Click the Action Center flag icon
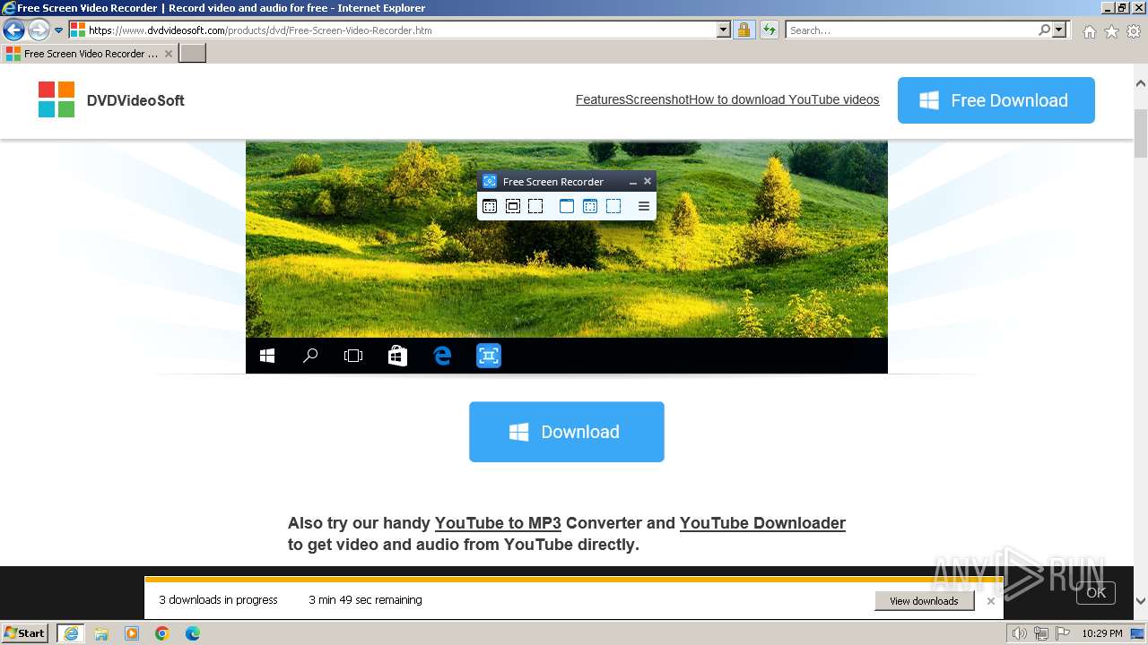This screenshot has height=645, width=1148. point(1062,633)
